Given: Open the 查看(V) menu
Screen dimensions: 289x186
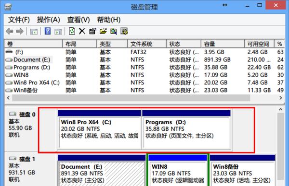Looking at the screenshot, I should click(x=79, y=20).
